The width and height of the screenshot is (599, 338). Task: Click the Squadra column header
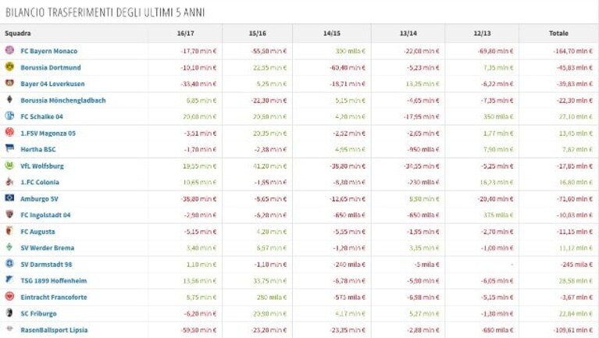[18, 34]
